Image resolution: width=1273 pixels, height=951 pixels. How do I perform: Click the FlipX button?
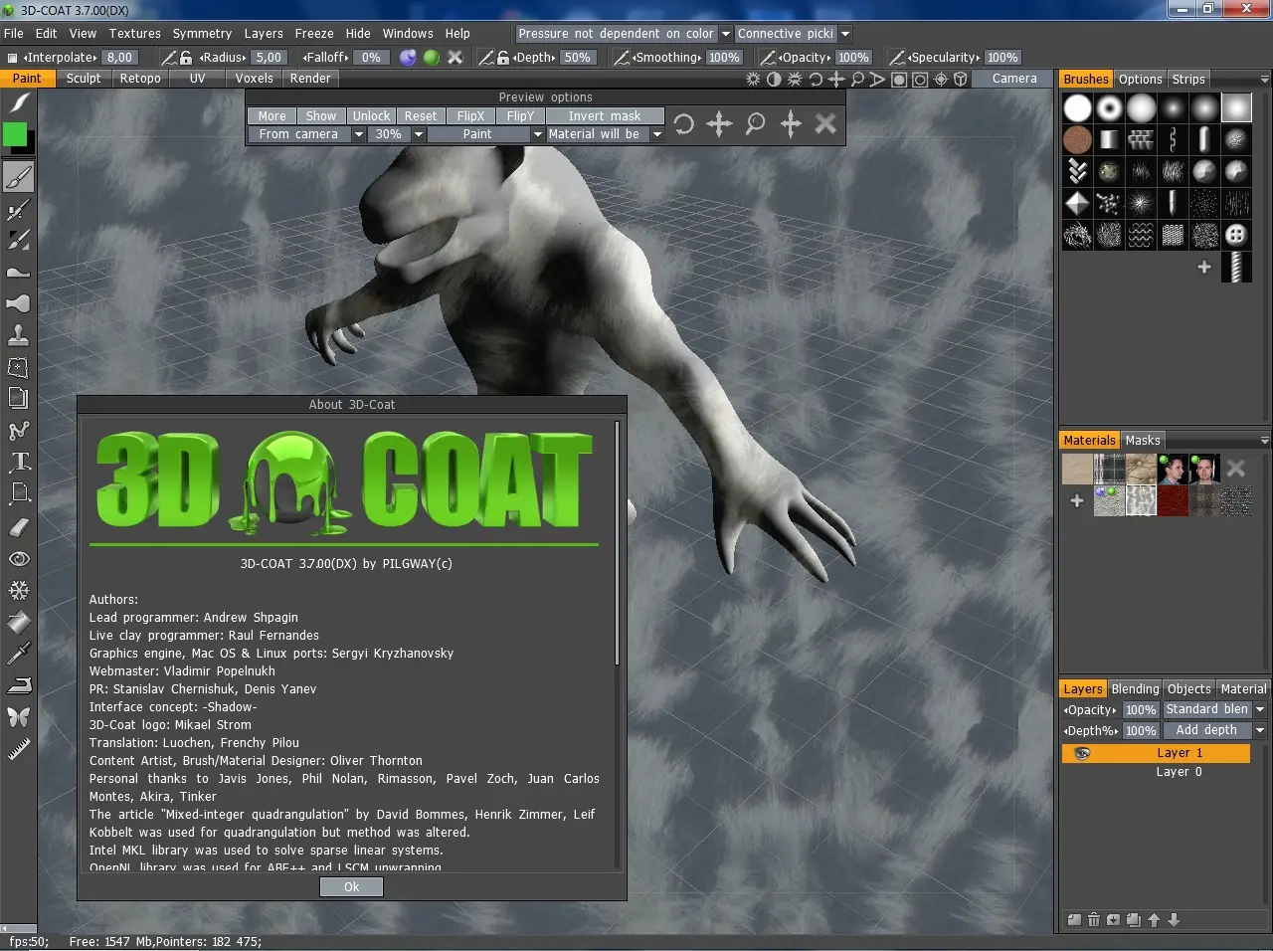pos(470,116)
